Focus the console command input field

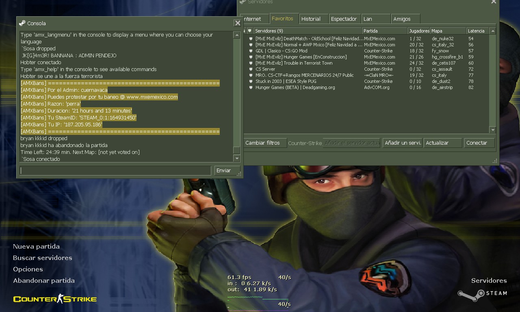tap(115, 171)
